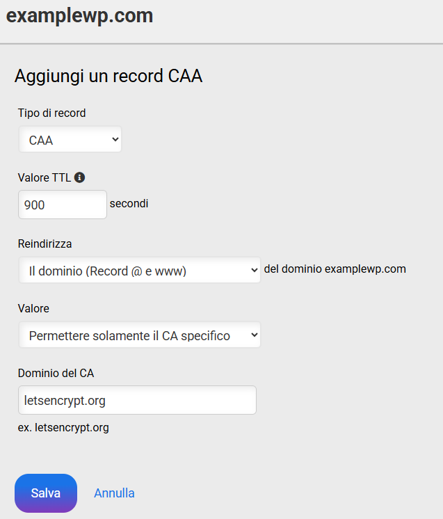Click the 'Valore TTL' label text
Viewport: 443px width, 519px height.
44,177
